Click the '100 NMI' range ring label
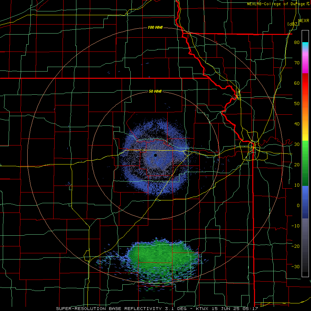 tap(155, 27)
